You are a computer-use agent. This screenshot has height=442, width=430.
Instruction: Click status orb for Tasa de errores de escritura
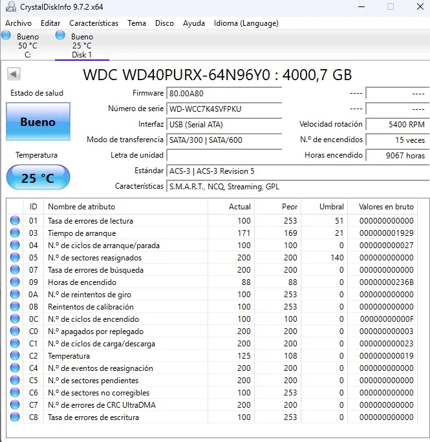click(x=15, y=417)
